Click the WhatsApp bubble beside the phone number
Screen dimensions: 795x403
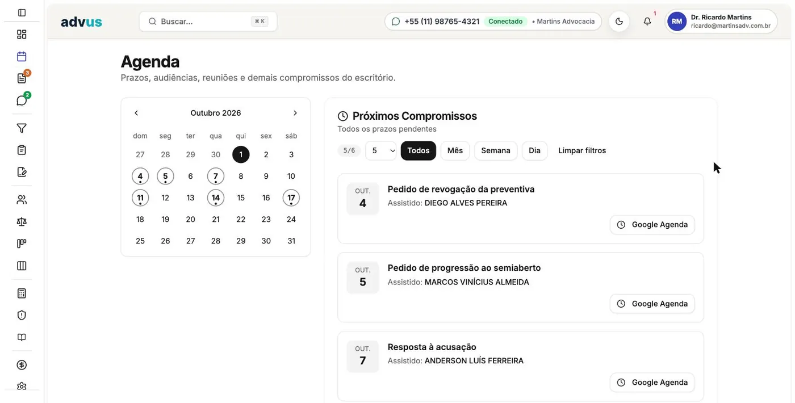pyautogui.click(x=396, y=22)
